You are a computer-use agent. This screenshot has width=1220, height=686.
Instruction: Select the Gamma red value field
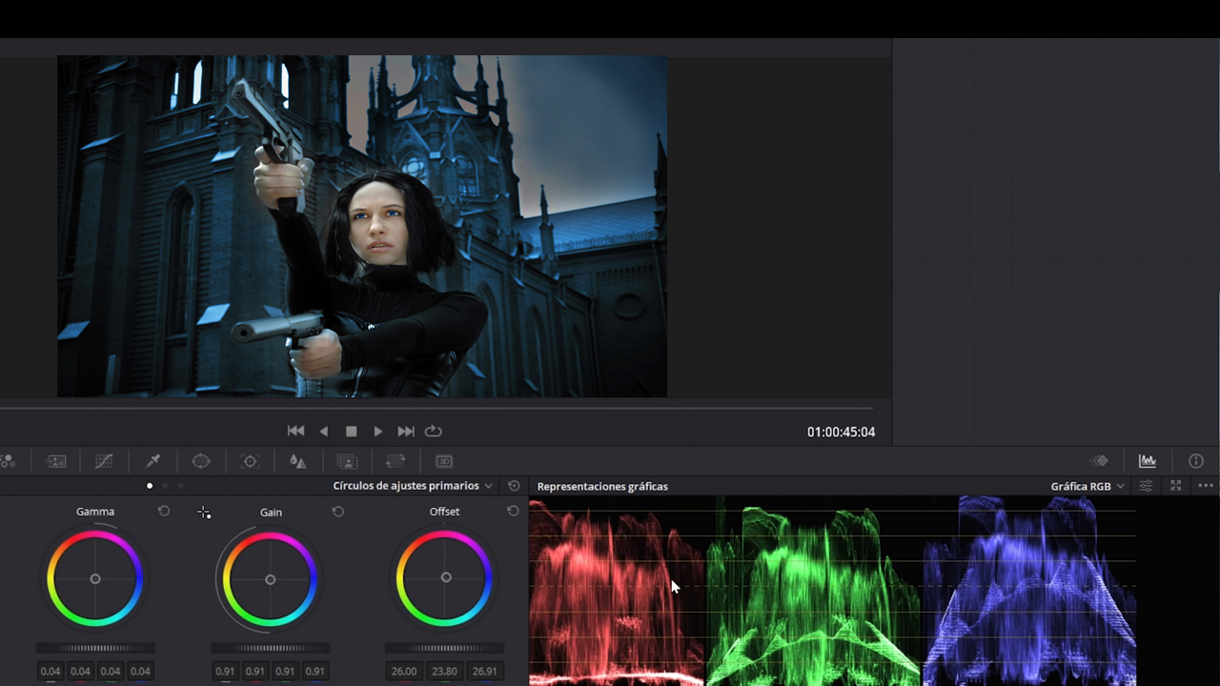click(81, 671)
